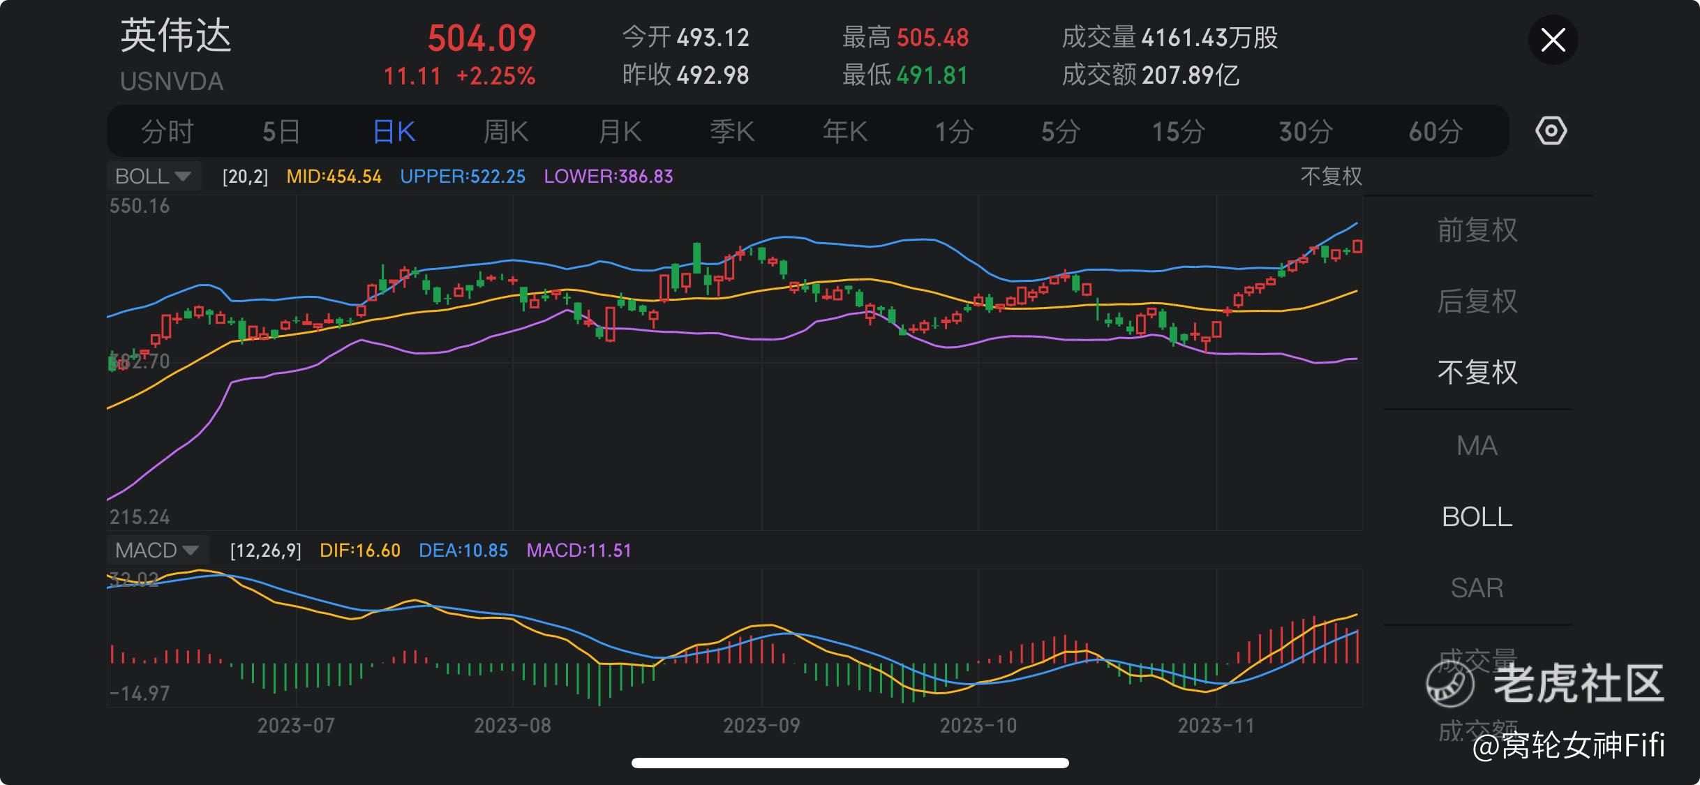Click the 2023-09 date axis label
This screenshot has width=1700, height=785.
tap(761, 726)
